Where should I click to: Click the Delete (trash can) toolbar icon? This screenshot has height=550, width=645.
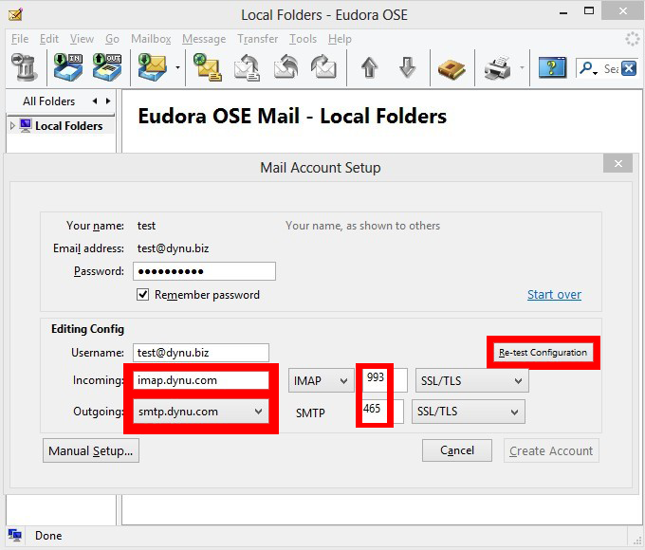pyautogui.click(x=24, y=67)
